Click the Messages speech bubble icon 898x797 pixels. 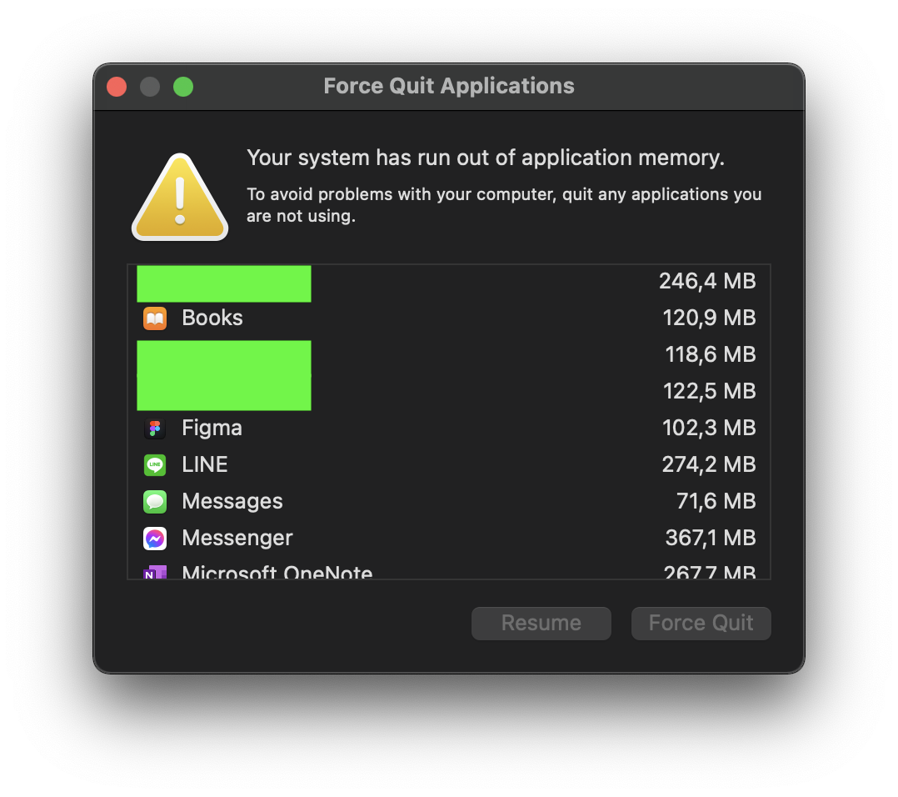155,502
